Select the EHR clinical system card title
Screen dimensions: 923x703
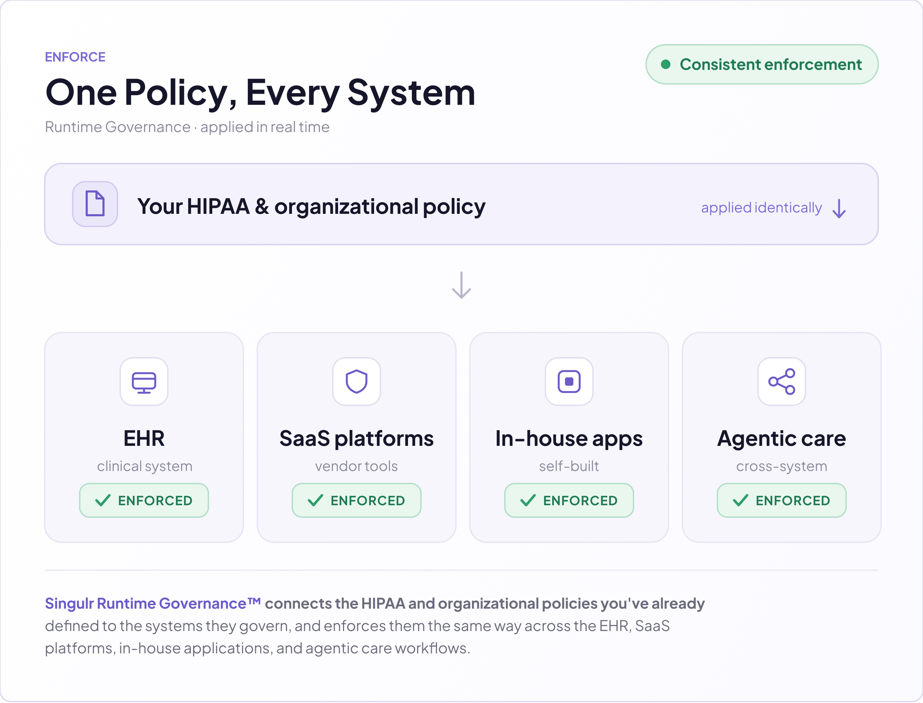pos(144,439)
